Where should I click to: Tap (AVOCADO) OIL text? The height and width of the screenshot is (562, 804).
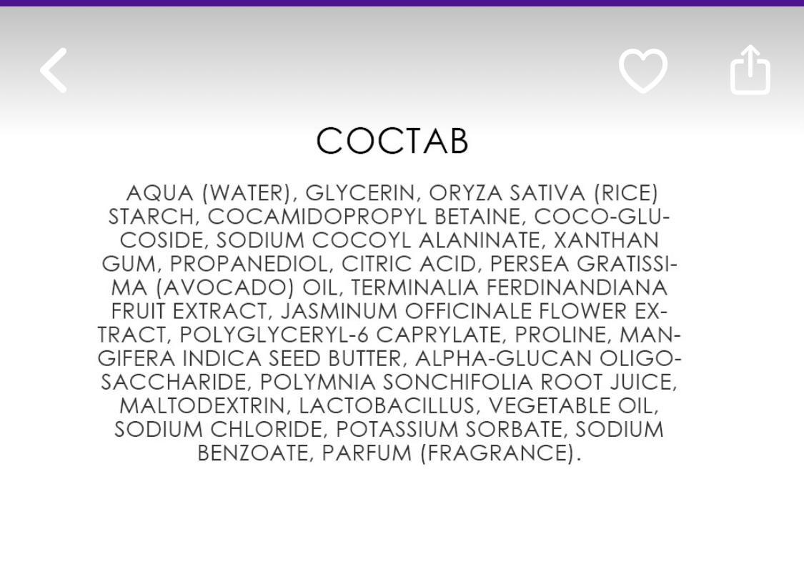click(x=247, y=287)
